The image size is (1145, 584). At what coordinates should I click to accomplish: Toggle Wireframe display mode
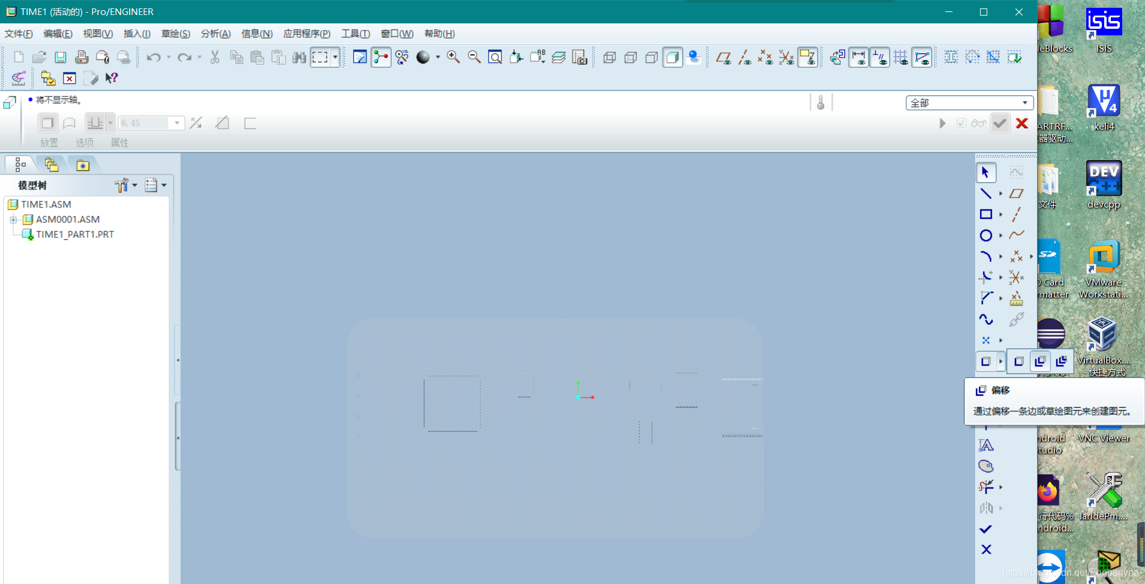609,57
